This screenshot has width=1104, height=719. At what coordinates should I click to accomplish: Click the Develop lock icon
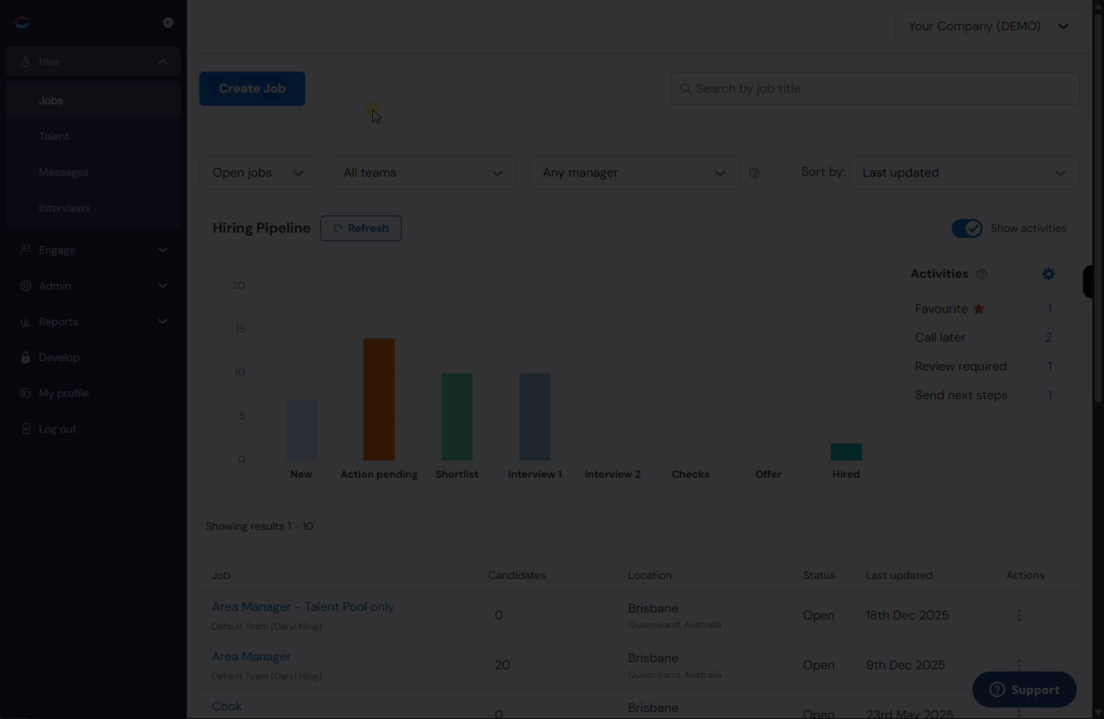coord(25,357)
